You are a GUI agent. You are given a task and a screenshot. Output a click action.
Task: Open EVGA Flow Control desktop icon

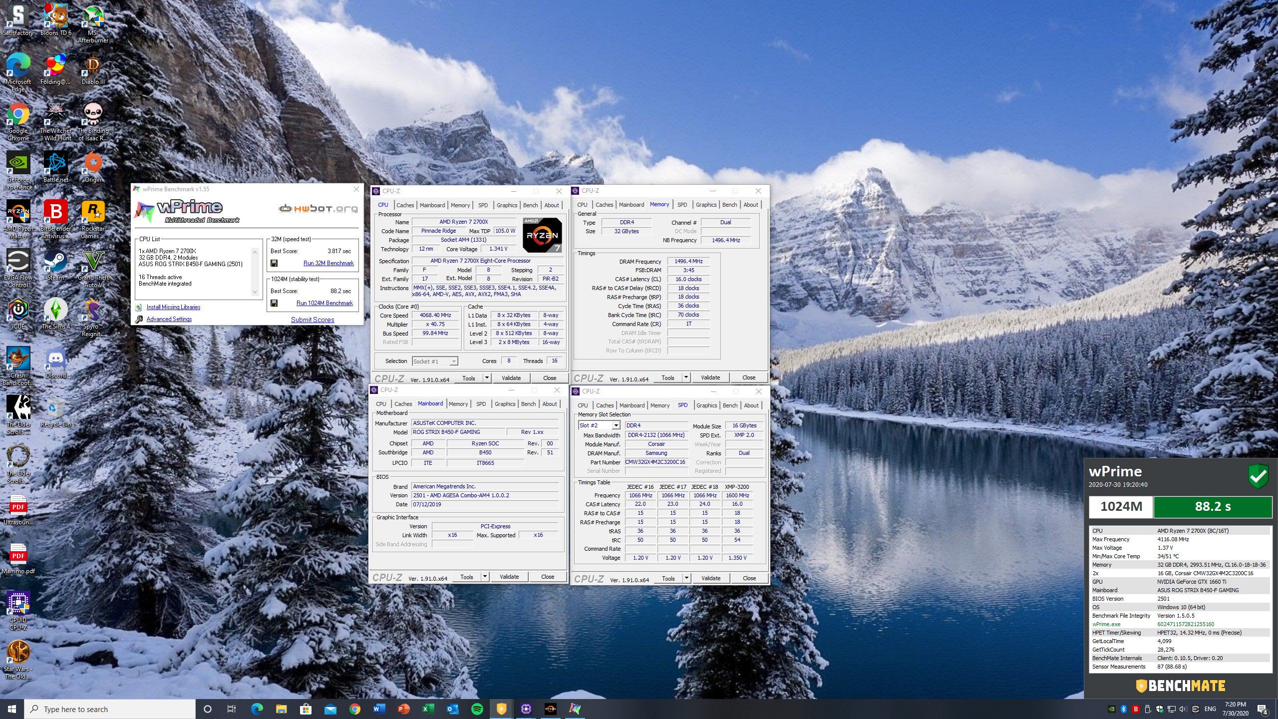[18, 269]
